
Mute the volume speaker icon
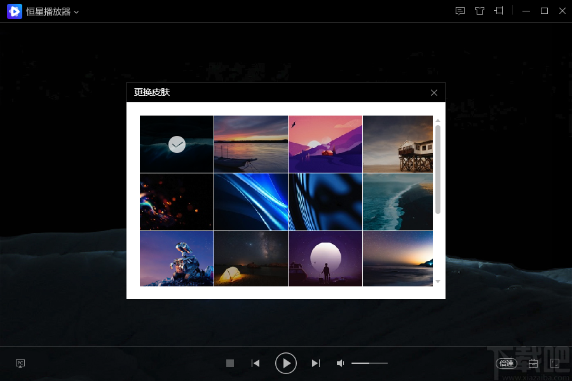tap(340, 363)
